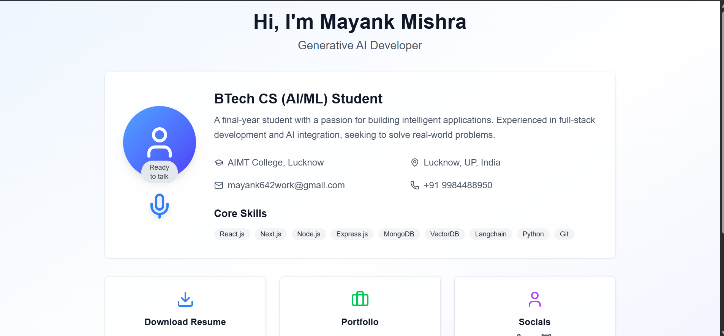Click the +91 9984488950 phone number

(458, 185)
